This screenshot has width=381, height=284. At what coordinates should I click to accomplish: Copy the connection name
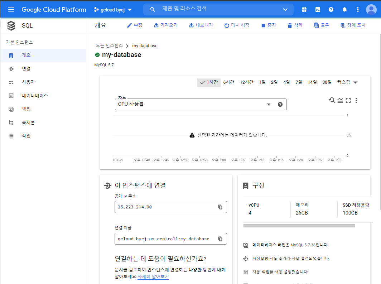tap(220, 239)
